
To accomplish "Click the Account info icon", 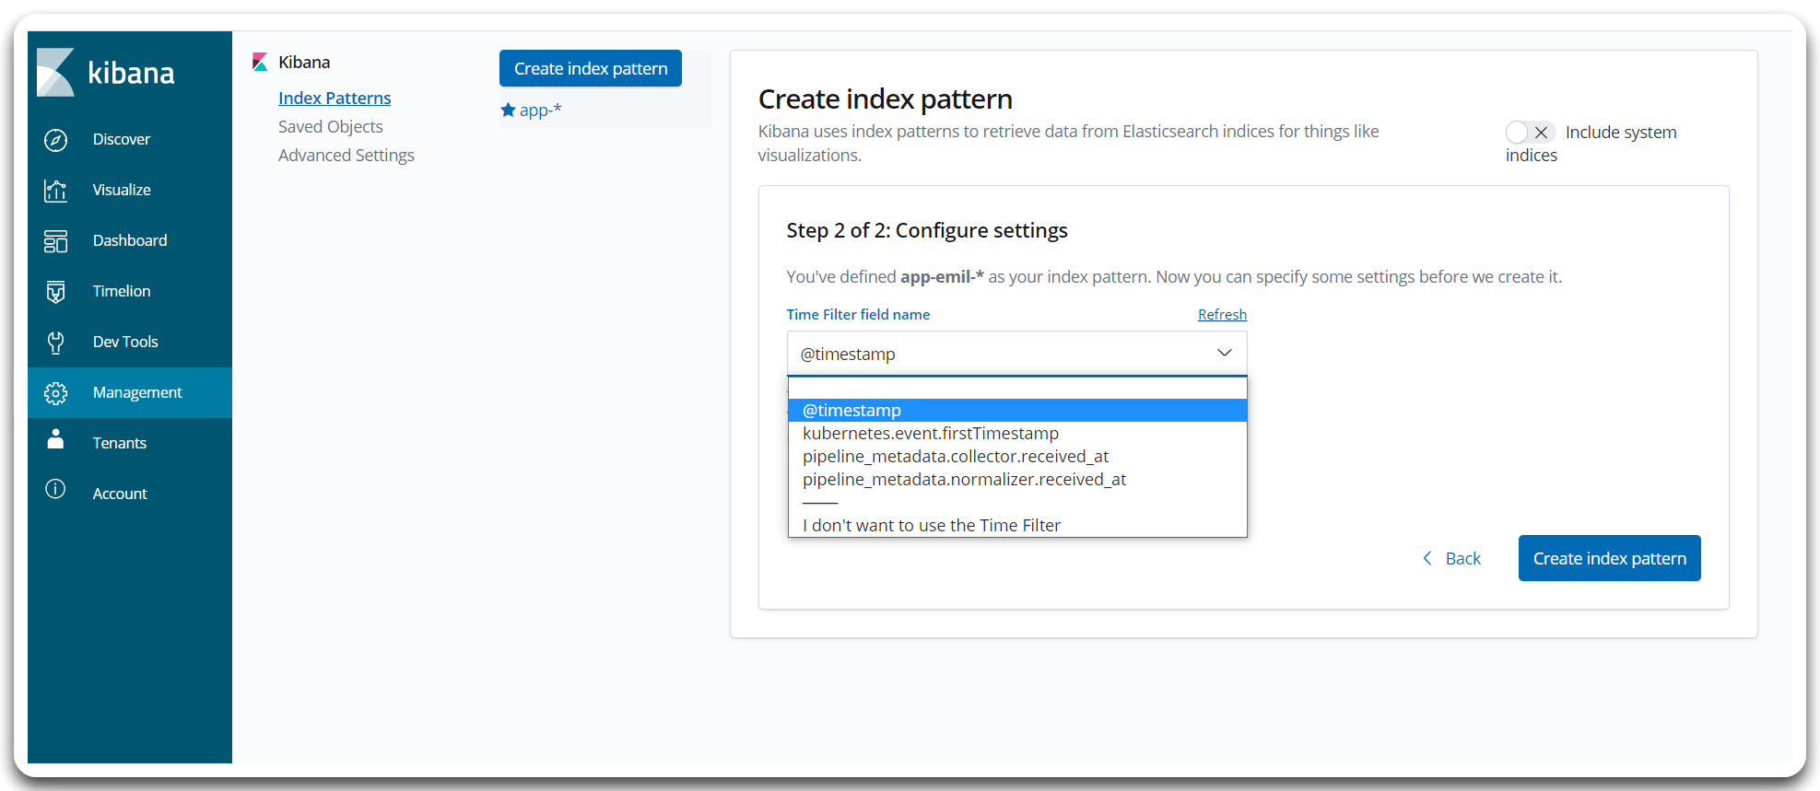I will [x=55, y=489].
